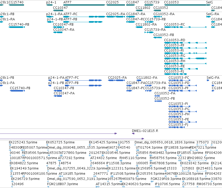This screenshot has height=188, width=222.
Task: Select the SelG-PA protein label
Action: [213, 78]
